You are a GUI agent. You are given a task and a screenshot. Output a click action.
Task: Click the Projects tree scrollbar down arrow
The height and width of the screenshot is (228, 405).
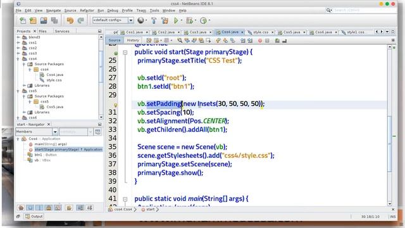[x=101, y=117]
